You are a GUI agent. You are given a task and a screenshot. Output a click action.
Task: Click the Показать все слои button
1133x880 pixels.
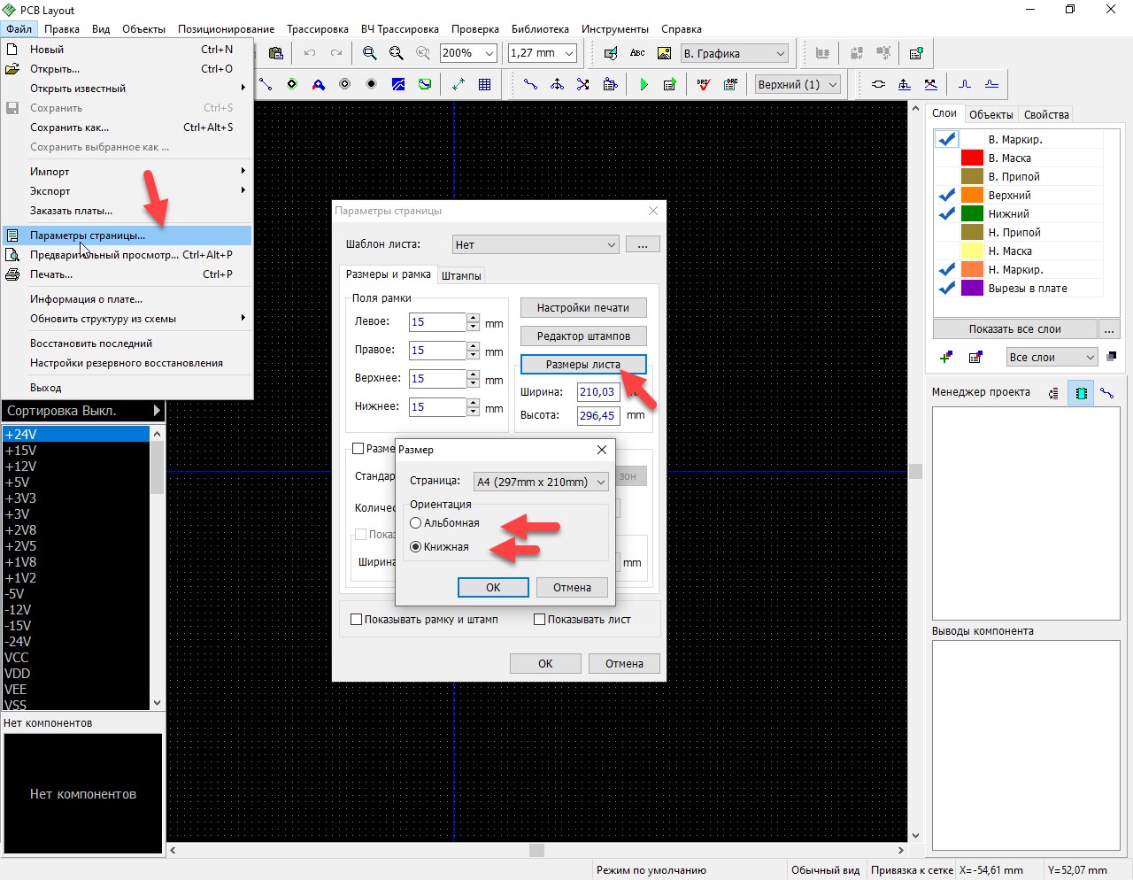point(1014,329)
